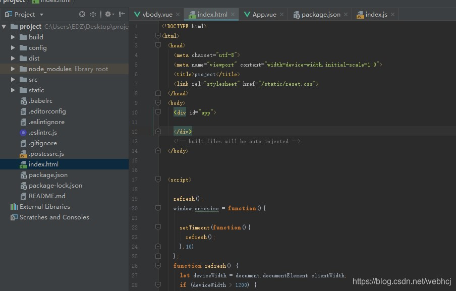Expand the static folder
456x291 pixels.
(x=13, y=90)
